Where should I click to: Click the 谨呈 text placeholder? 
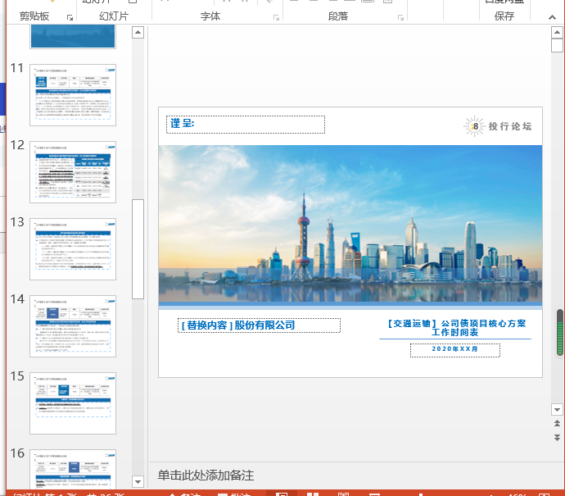tap(246, 125)
